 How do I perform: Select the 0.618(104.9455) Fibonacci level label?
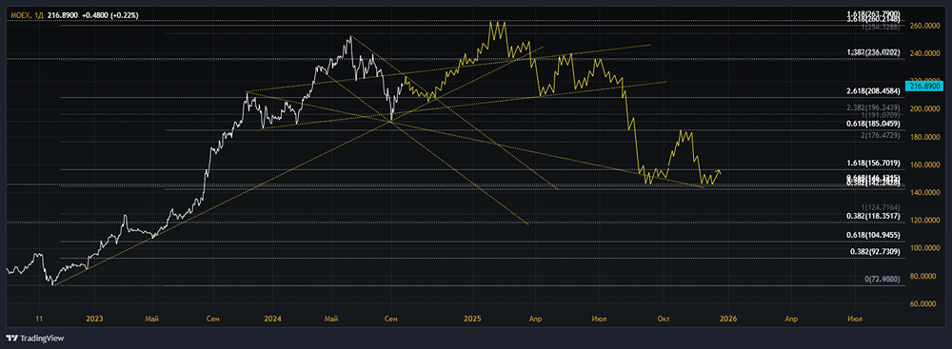873,235
